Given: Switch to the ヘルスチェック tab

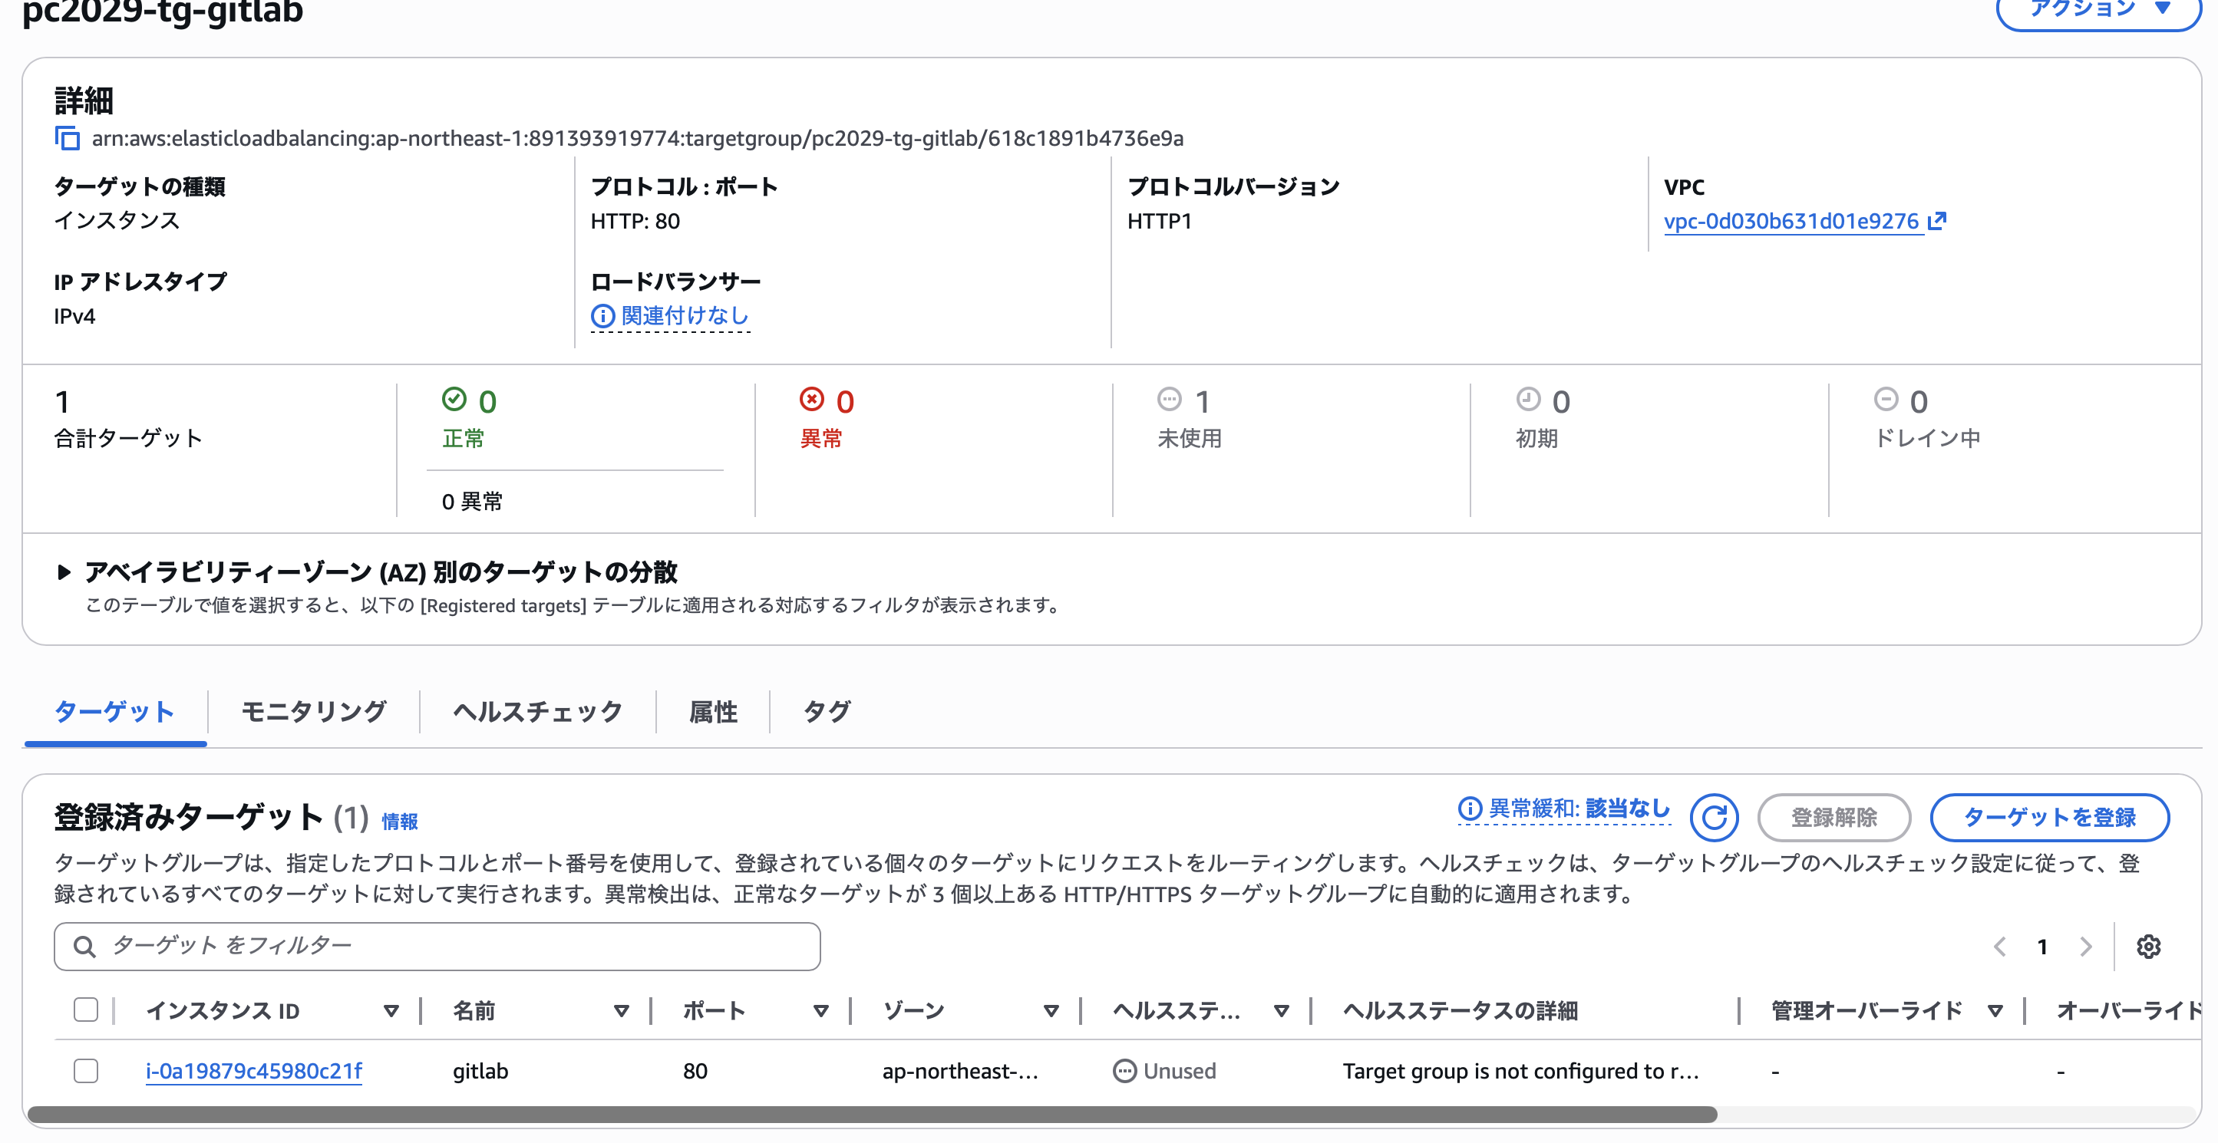Looking at the screenshot, I should (x=537, y=712).
